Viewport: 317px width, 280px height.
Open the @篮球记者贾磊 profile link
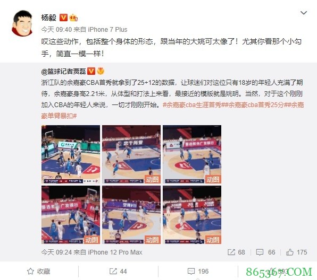click(63, 71)
